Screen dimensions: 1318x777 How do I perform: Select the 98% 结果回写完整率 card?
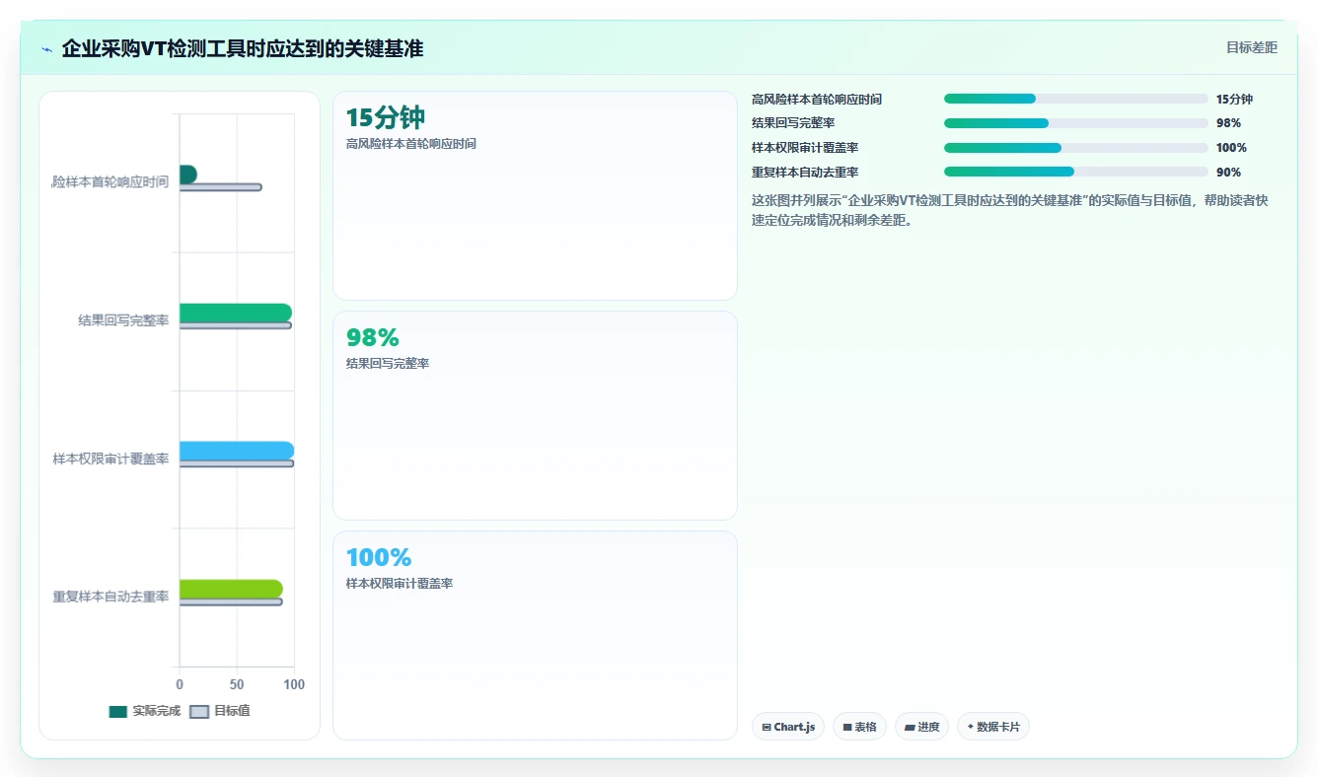tap(535, 415)
